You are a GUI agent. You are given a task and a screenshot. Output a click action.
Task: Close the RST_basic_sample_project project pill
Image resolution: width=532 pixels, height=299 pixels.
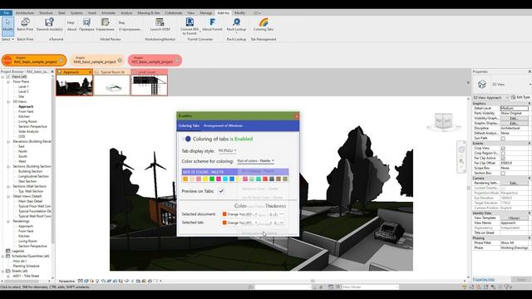pyautogui.click(x=177, y=61)
